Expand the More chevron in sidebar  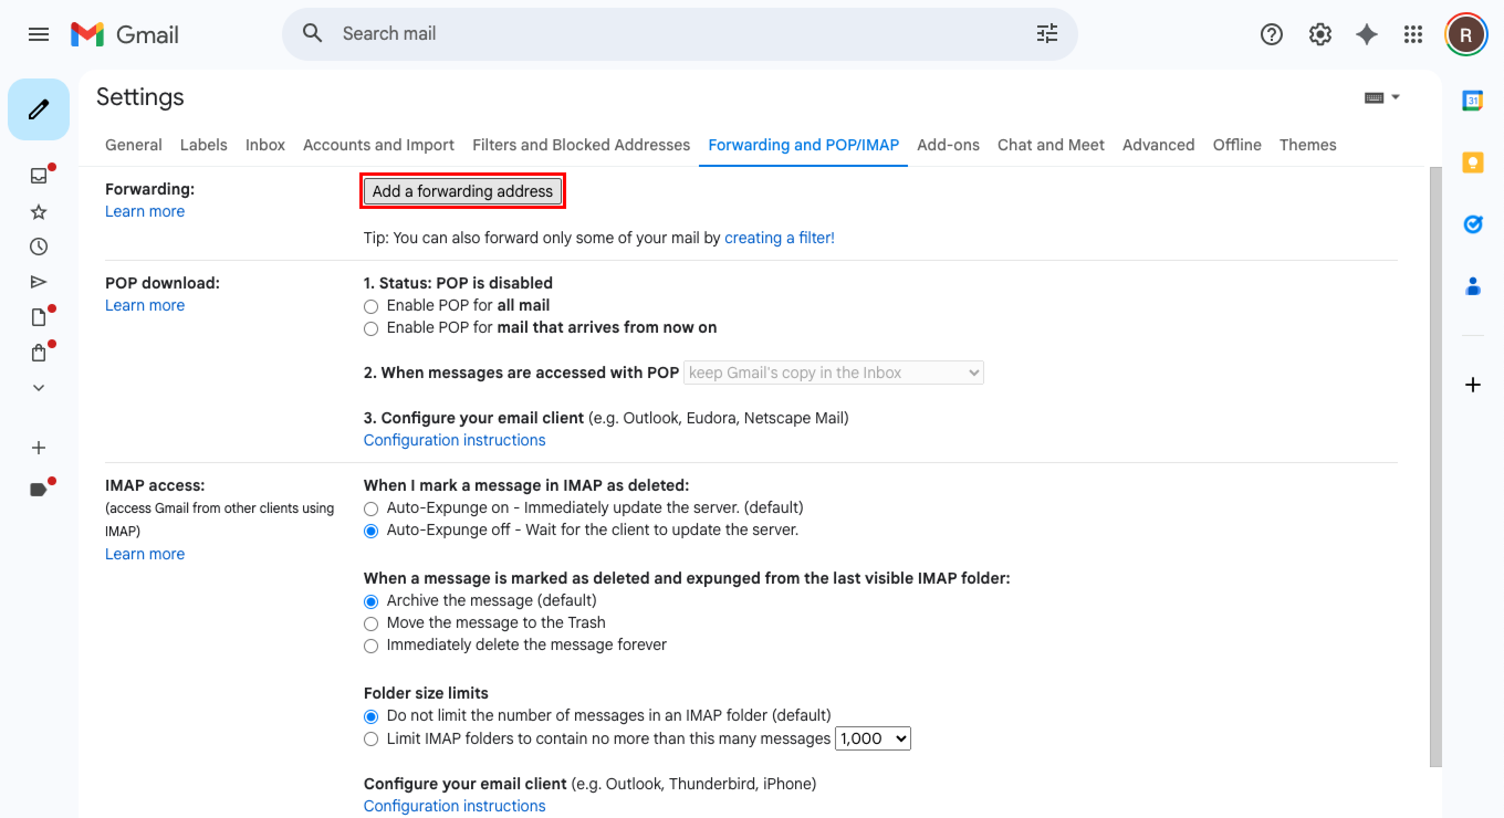point(39,388)
